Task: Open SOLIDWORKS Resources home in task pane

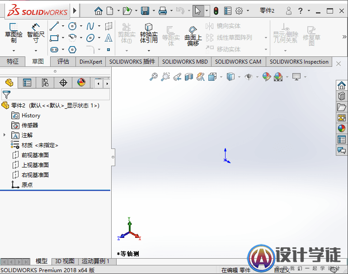Action: pyautogui.click(x=342, y=85)
